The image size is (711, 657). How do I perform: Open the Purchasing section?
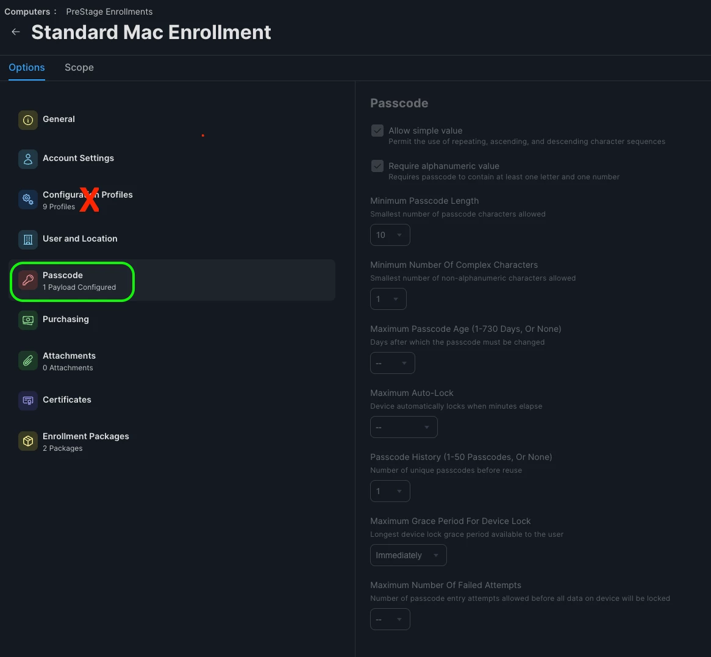click(172, 320)
